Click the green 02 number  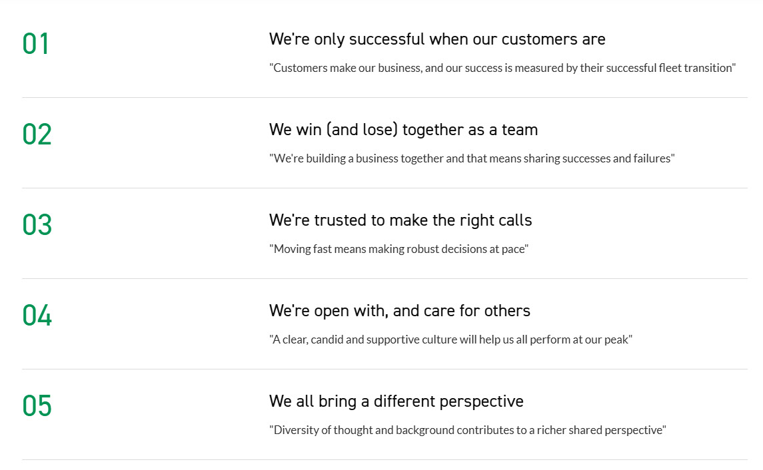click(x=37, y=134)
